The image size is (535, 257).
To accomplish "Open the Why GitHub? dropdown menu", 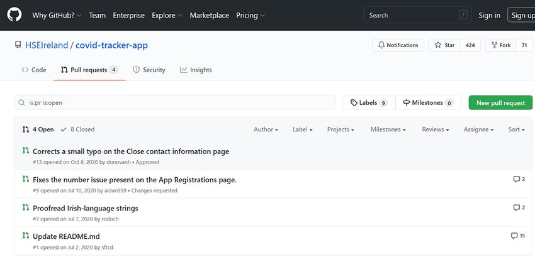I will 57,15.
